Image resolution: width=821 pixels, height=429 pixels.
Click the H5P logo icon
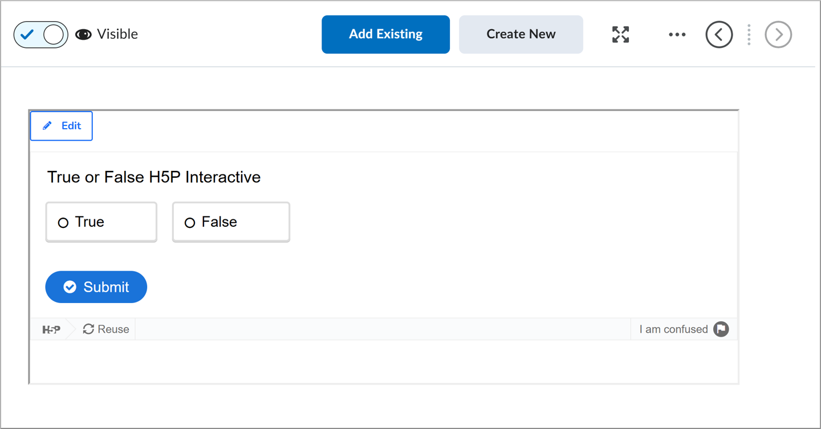51,329
